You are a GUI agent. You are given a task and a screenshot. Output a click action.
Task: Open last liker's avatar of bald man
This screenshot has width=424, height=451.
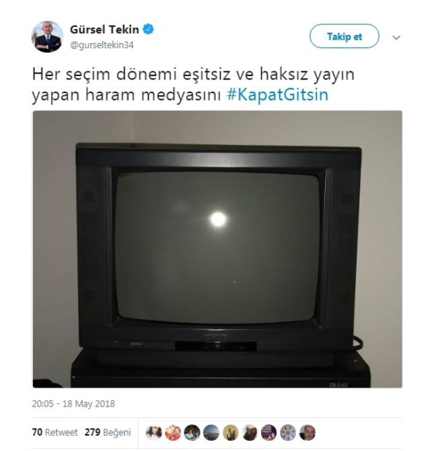click(308, 432)
